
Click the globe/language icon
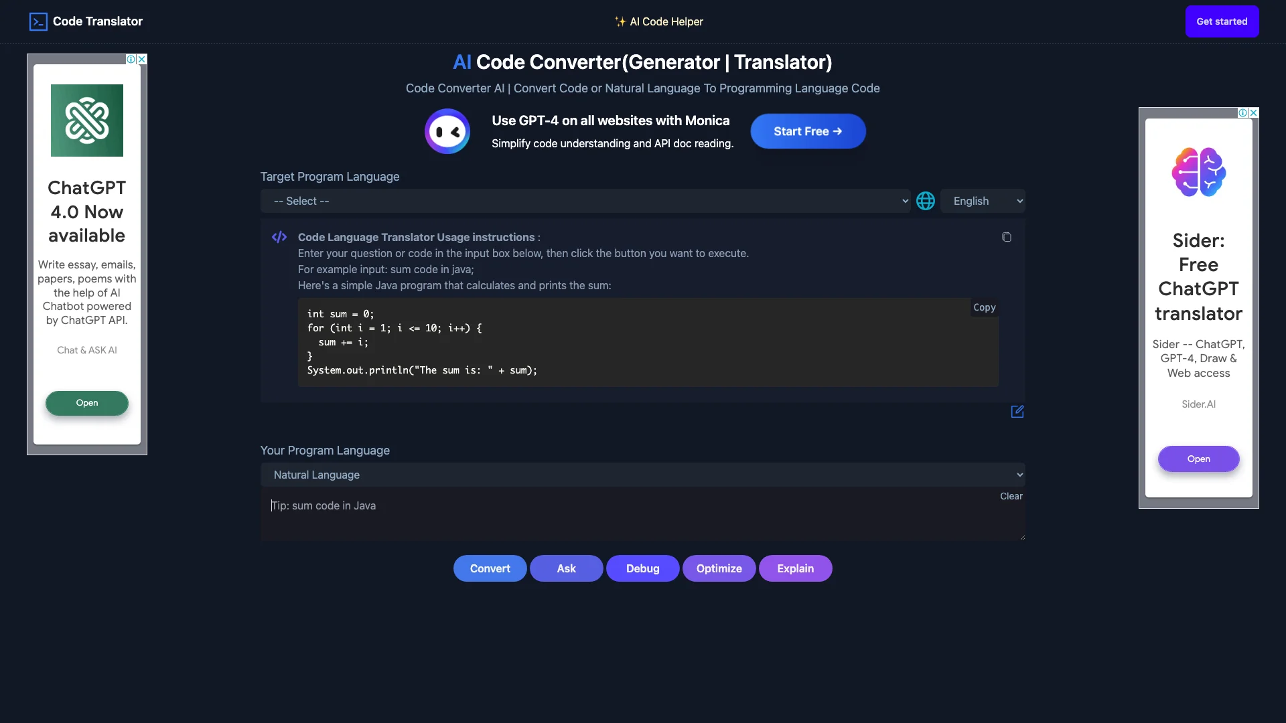[x=925, y=200]
